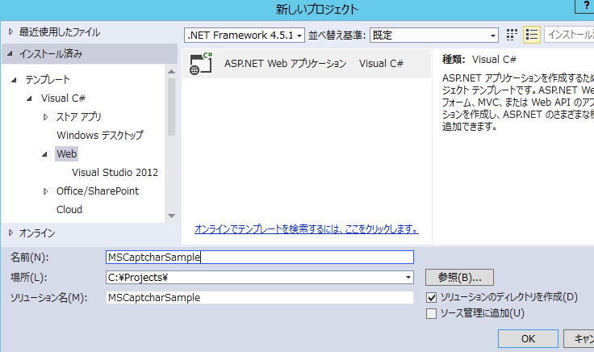Screen dimensions: 594x352
Task: Expand the Office/SharePoint node
Action: (x=45, y=191)
